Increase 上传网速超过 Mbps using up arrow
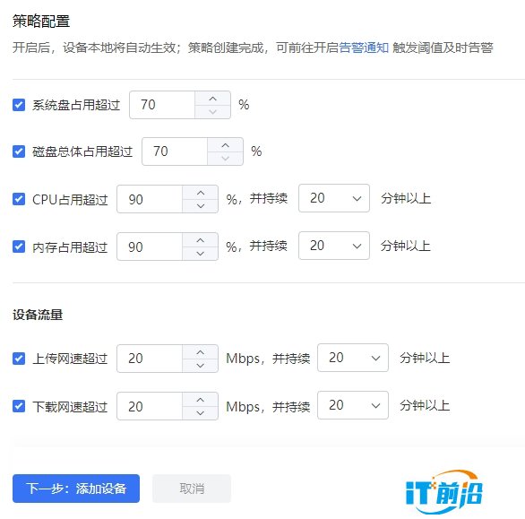 tap(200, 351)
